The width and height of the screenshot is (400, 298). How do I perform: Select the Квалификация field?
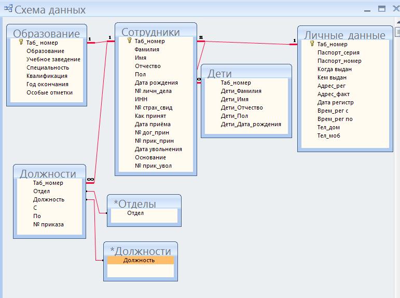[46, 76]
